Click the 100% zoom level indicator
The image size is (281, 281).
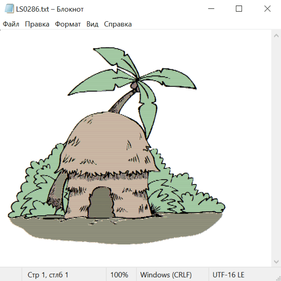coord(119,275)
